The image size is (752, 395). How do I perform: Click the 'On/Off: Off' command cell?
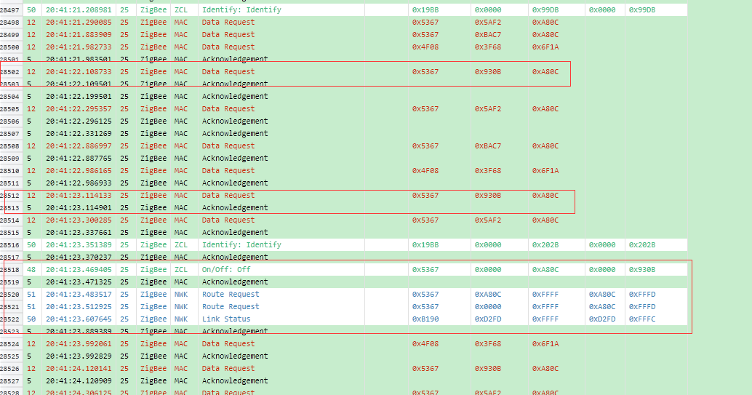click(226, 270)
